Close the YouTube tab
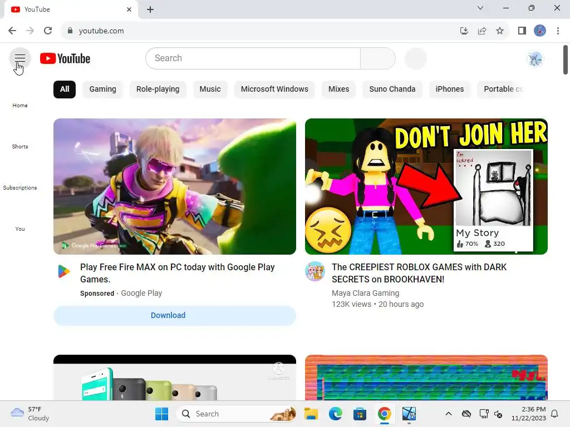 tap(129, 9)
